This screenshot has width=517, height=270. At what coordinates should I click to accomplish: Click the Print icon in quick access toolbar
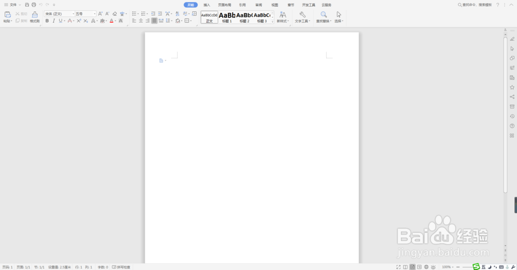34,5
